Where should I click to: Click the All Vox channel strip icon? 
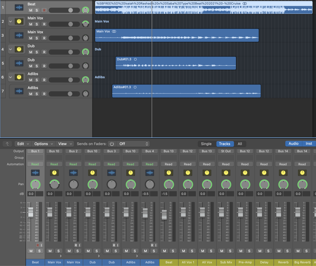(x=207, y=172)
